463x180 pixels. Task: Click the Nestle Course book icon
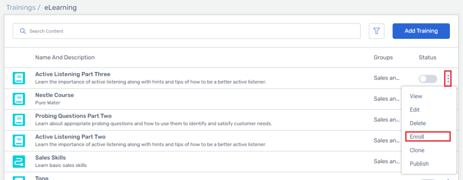pyautogui.click(x=19, y=99)
